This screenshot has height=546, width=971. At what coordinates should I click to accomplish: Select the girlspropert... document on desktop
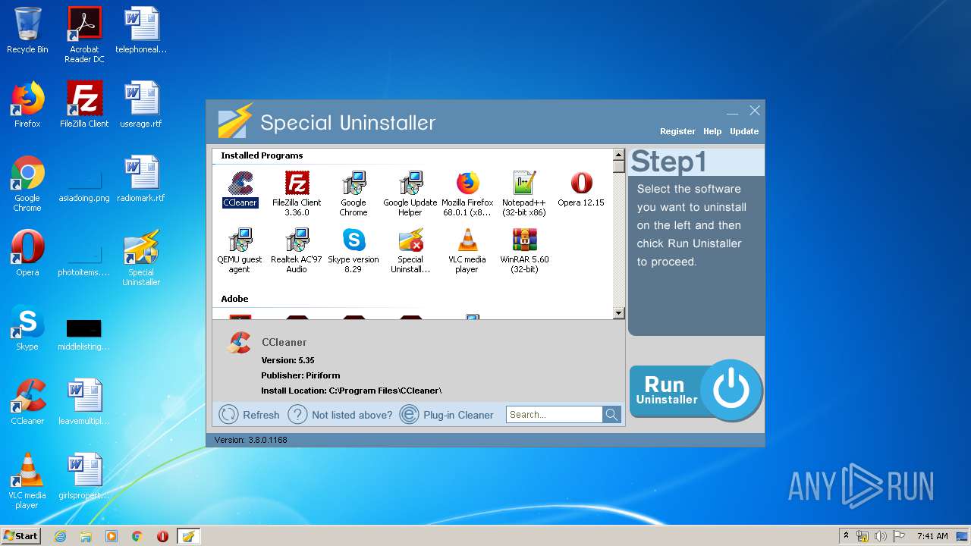[84, 476]
